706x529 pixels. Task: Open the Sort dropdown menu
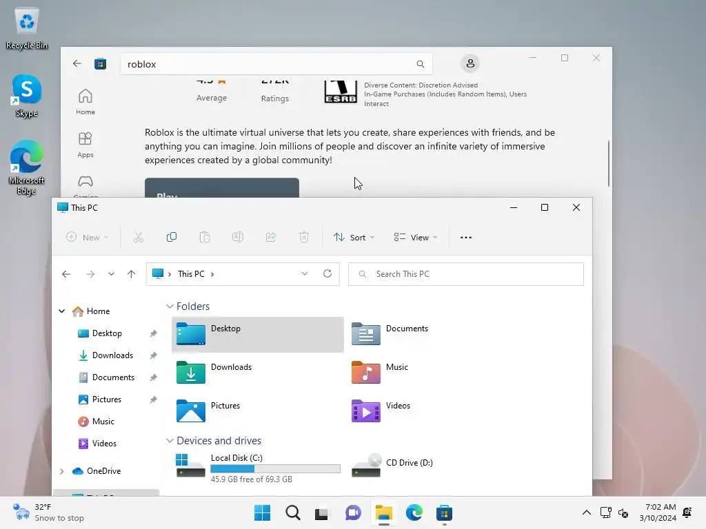click(354, 237)
